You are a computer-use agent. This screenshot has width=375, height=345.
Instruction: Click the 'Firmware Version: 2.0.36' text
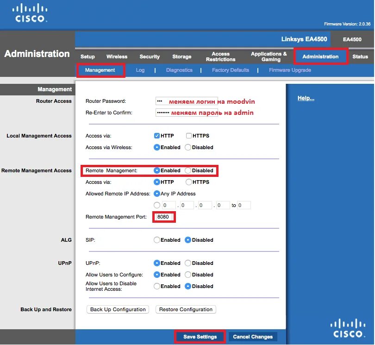(x=347, y=24)
